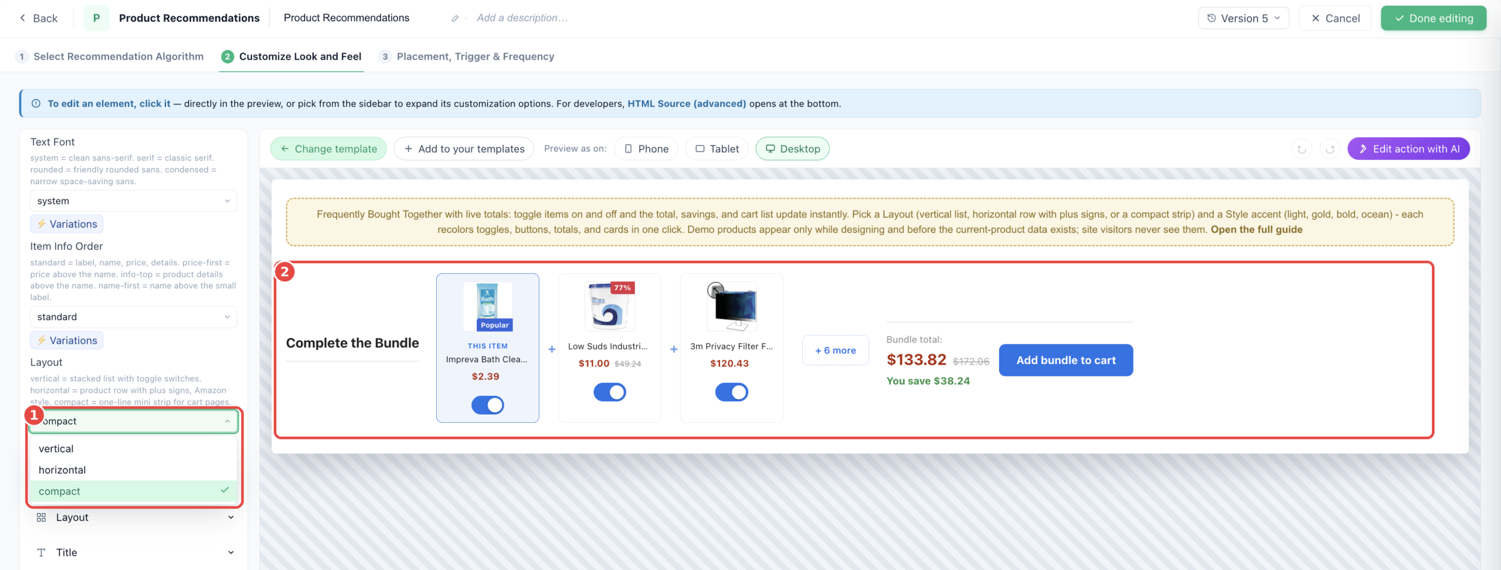Click You save $38.24 text
Screen dimensions: 1501x570
tap(928, 381)
